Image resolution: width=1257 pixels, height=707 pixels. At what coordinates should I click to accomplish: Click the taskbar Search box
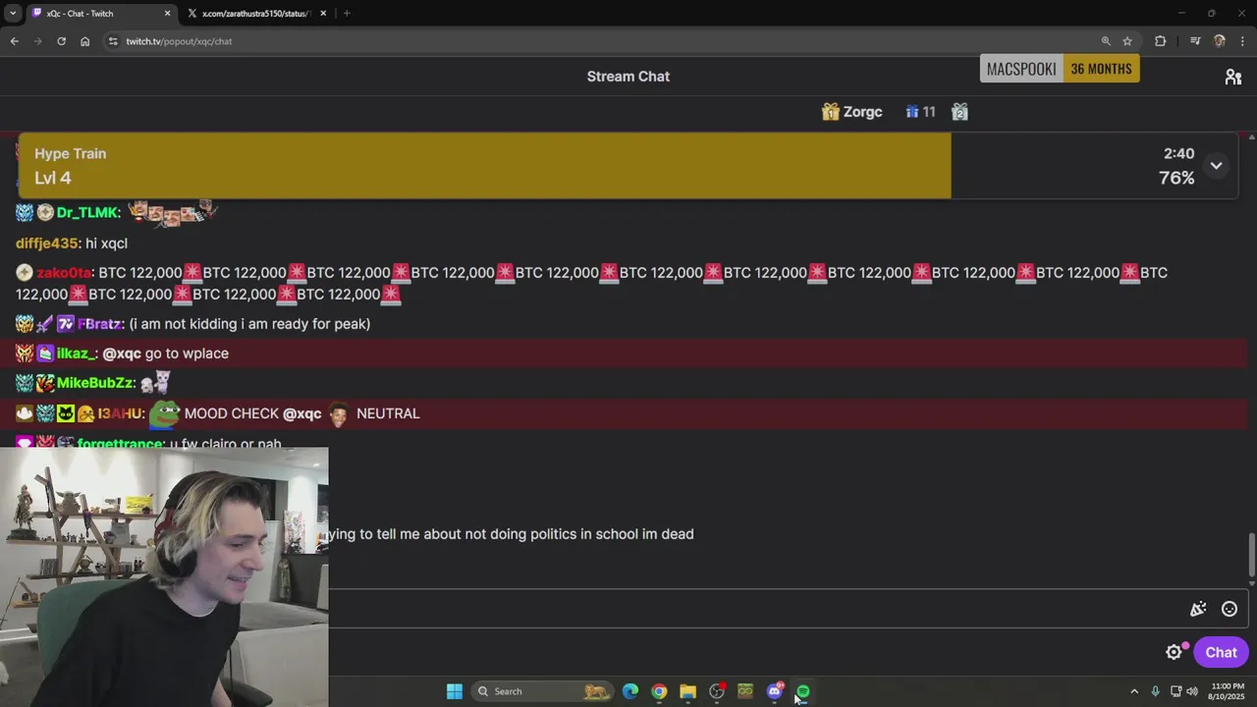coord(542,691)
